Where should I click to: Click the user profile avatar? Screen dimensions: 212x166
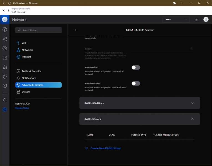[206, 19]
